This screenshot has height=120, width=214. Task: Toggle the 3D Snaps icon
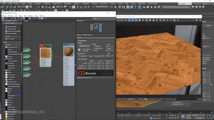78,7
